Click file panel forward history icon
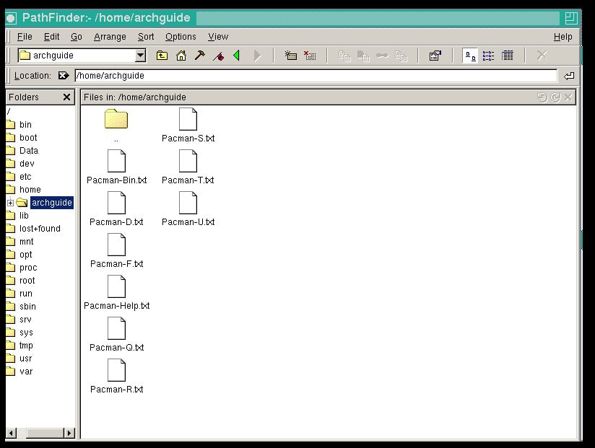Image resolution: width=595 pixels, height=448 pixels. pos(555,97)
